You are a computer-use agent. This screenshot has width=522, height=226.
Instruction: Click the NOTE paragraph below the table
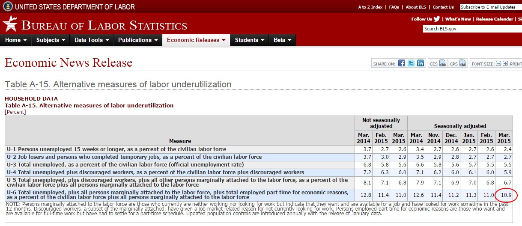(258, 209)
